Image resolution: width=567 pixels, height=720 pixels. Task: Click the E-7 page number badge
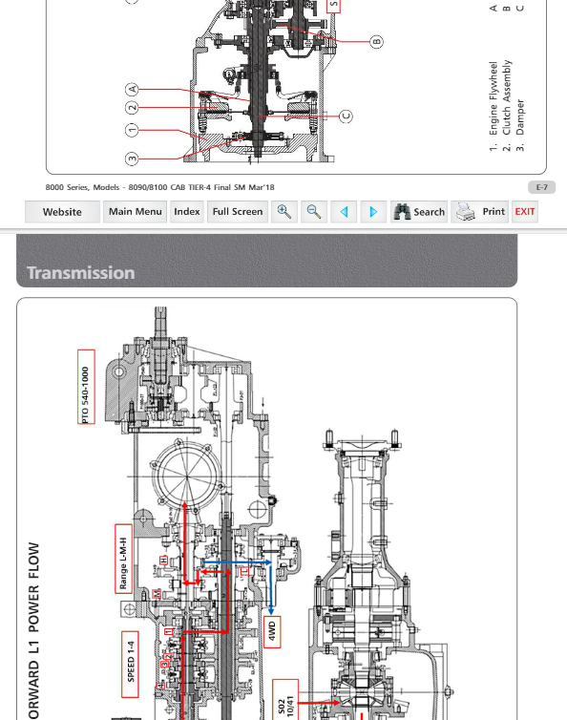click(542, 187)
